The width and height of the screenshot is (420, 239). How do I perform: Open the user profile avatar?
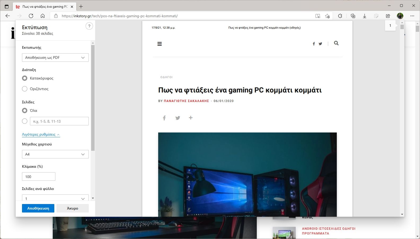point(400,16)
